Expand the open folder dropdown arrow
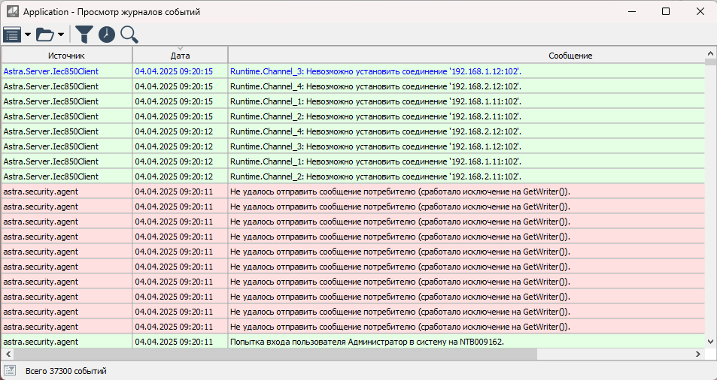Screen dimensions: 717x380 pyautogui.click(x=61, y=35)
